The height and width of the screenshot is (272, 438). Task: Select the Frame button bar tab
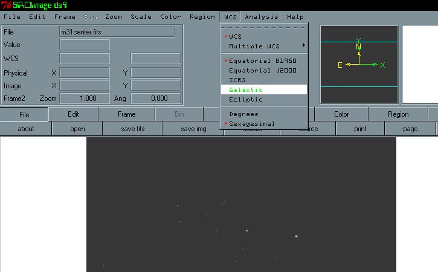(126, 114)
